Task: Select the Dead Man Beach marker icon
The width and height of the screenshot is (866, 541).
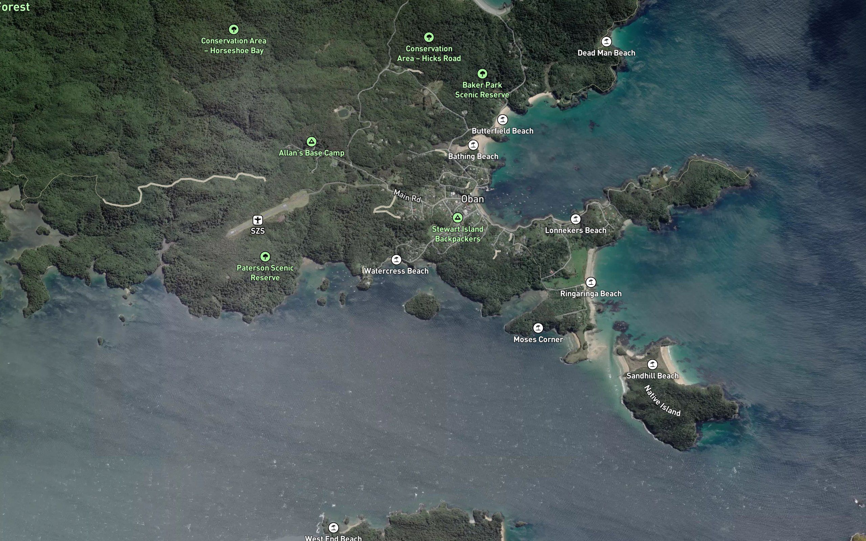Action: (x=606, y=42)
